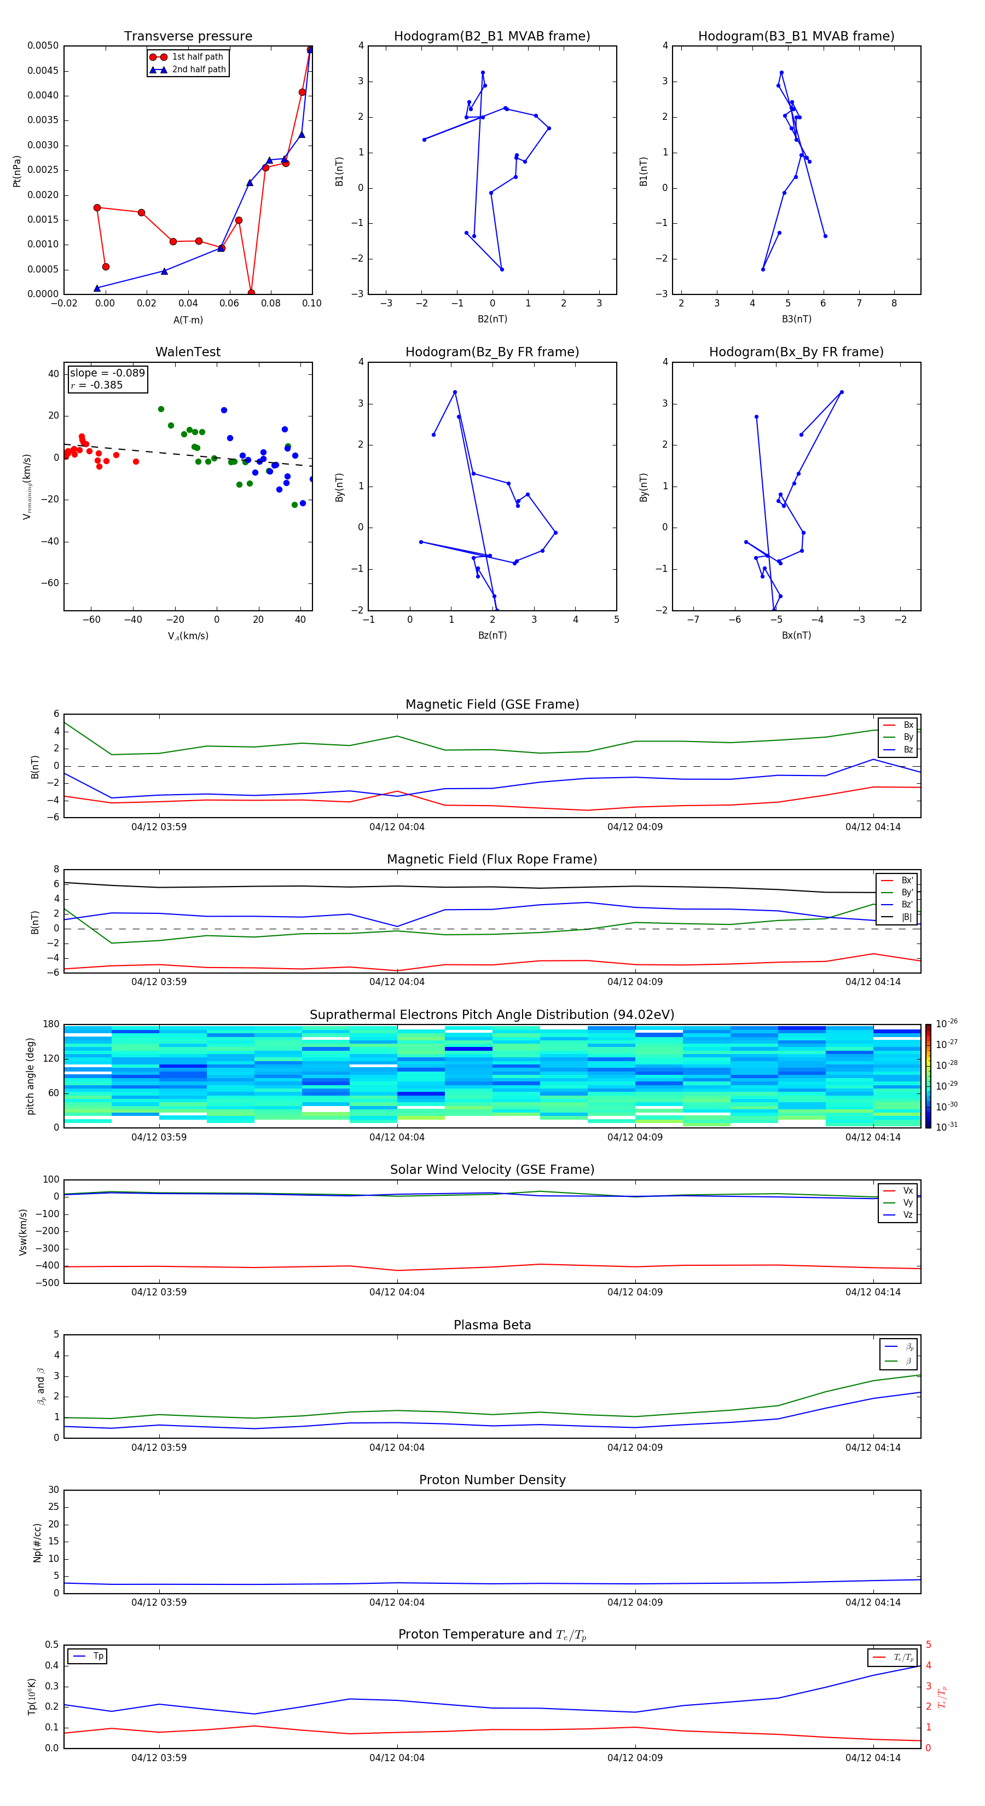Click the "Magnetic Field (GSE Frame)" title
The width and height of the screenshot is (985, 1806).
coord(492,704)
